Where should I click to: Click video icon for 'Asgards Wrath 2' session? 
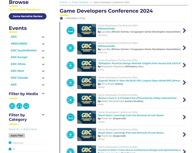tap(70, 83)
